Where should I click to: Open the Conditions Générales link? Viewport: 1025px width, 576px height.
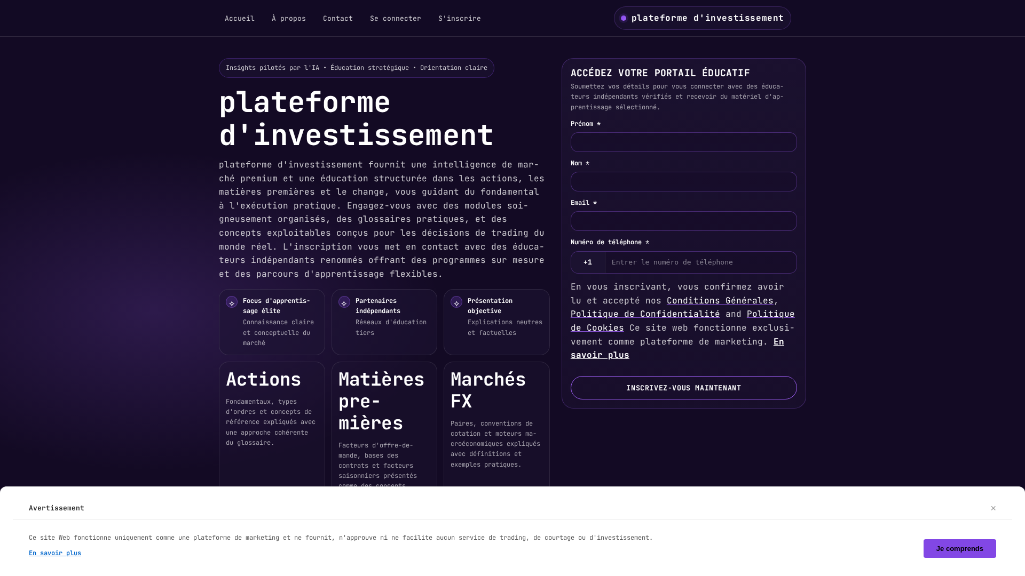(720, 301)
